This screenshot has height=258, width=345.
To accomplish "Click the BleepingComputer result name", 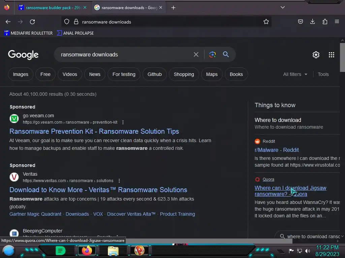I will pos(42,231).
